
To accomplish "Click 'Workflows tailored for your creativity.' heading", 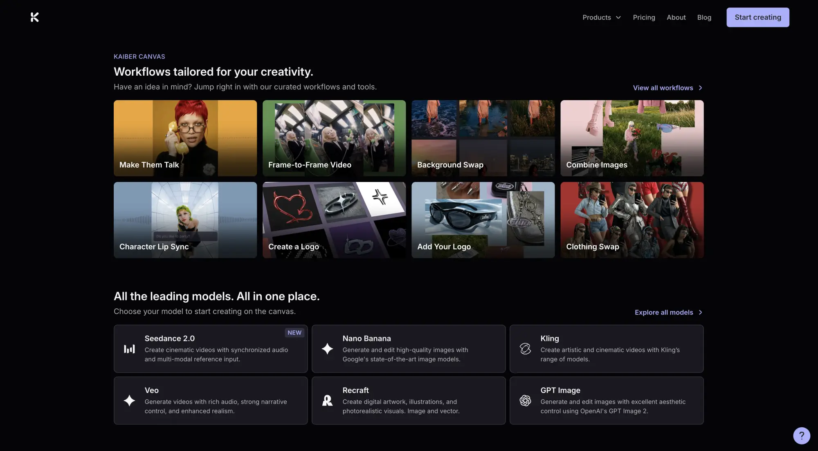I will coord(213,72).
